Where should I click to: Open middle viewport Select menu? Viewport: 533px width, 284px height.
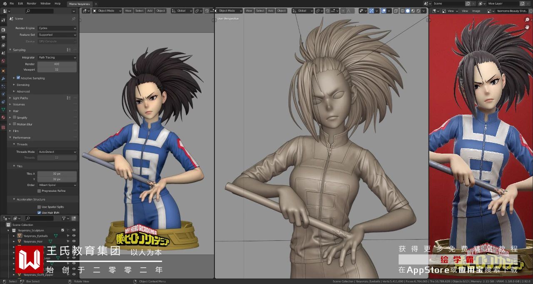point(260,11)
